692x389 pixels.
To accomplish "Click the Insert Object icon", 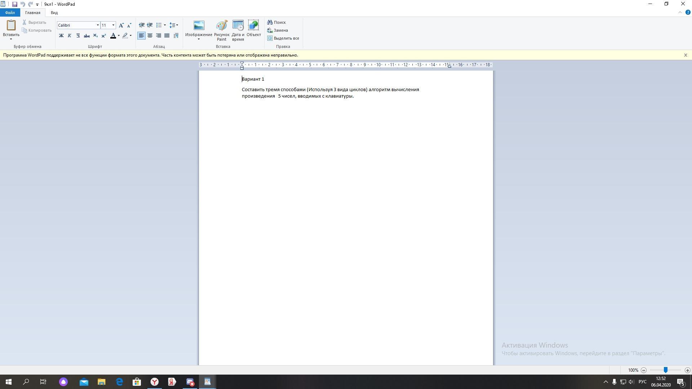I will 253,26.
